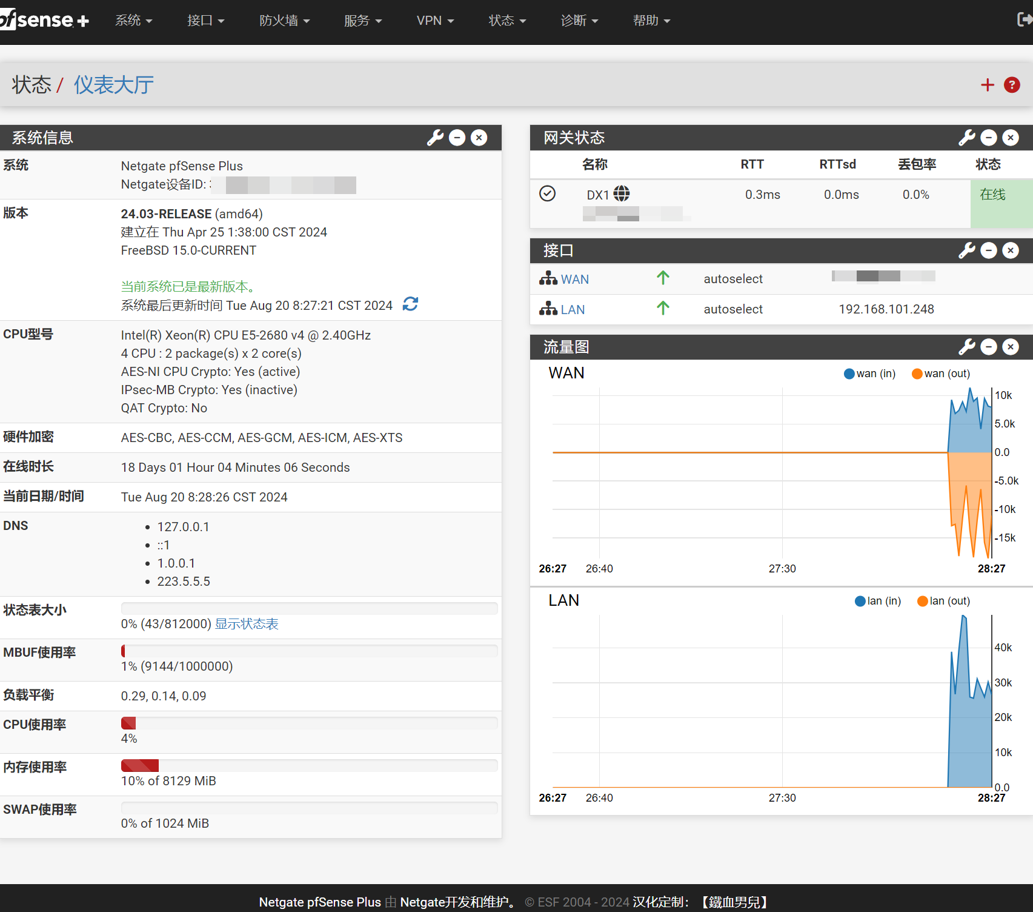Click the 显示状态表 link
Screen dimensions: 1033x912
click(x=247, y=624)
